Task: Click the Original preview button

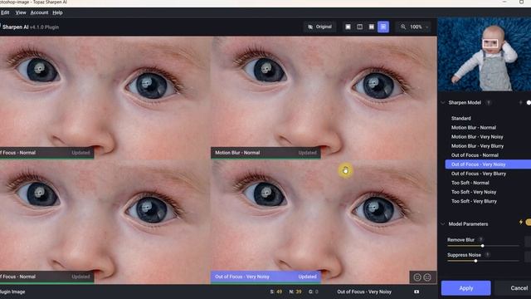Action: coord(319,27)
